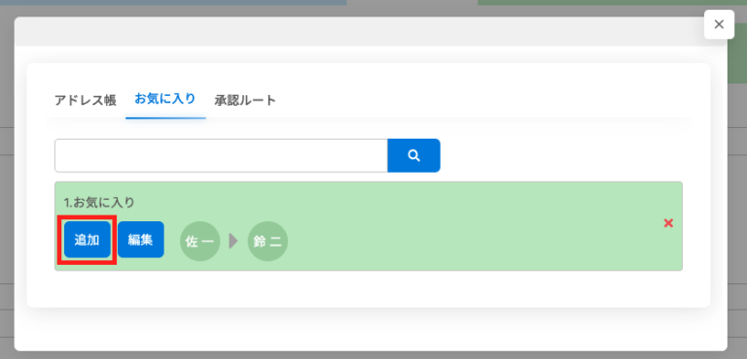Select the 佐 一 approver avatar
The width and height of the screenshot is (747, 359).
(x=200, y=241)
